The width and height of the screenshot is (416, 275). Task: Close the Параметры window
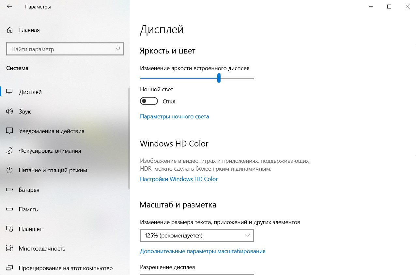click(x=408, y=7)
